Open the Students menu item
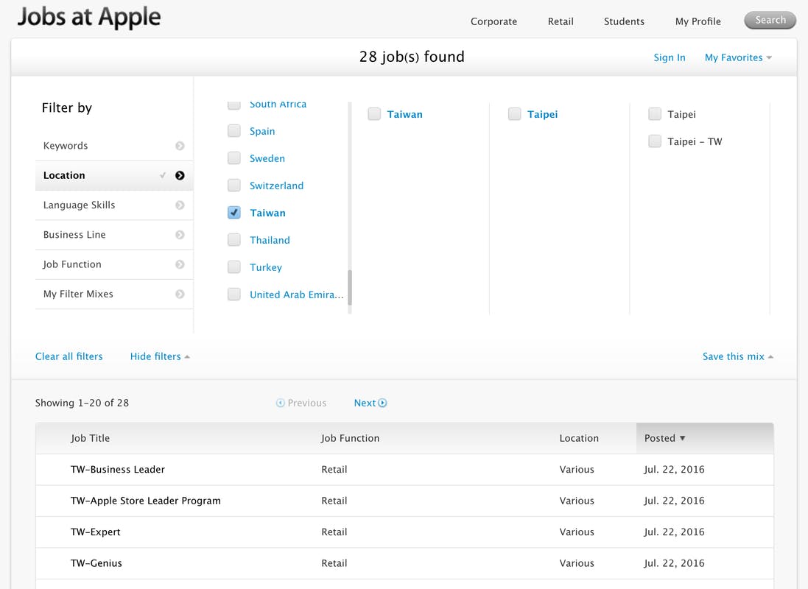Screen dimensions: 808x589 pos(624,21)
